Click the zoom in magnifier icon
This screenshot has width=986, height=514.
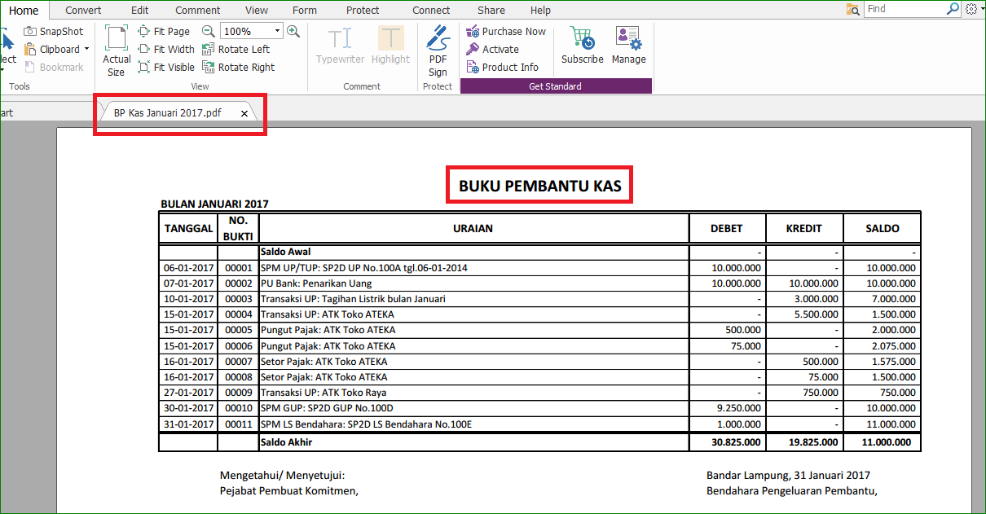coord(293,31)
